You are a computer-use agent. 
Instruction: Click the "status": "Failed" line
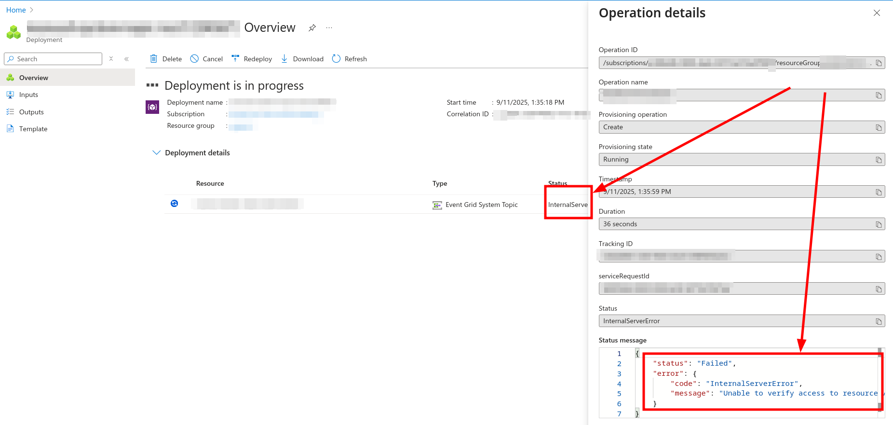(694, 363)
